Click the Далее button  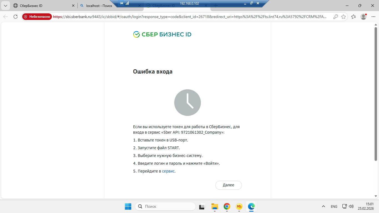point(229,185)
